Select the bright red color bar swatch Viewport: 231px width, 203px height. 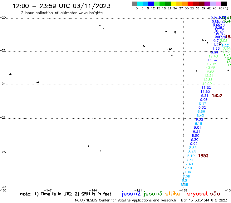point(190,4)
